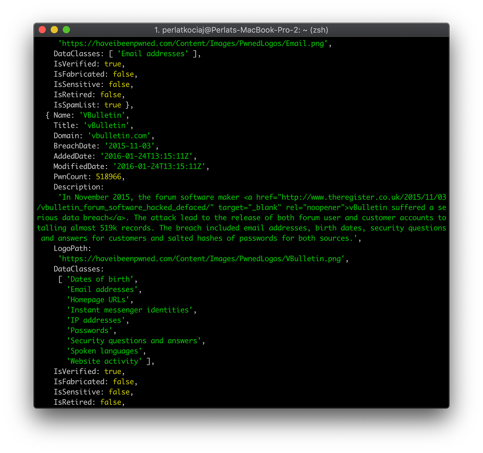Click the IsSpamList true value
The image size is (483, 453).
[x=113, y=105]
